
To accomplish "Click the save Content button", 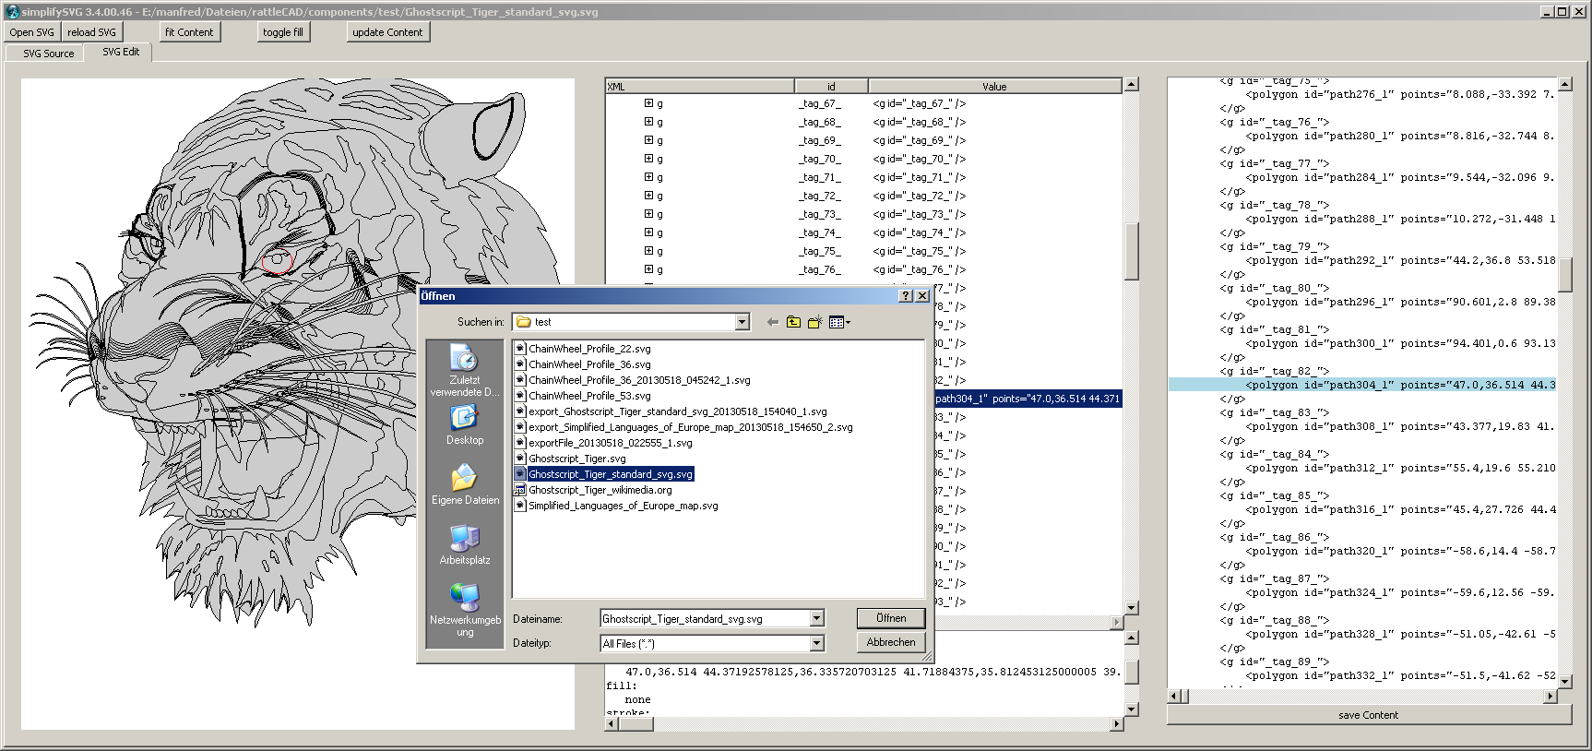I will pyautogui.click(x=1368, y=715).
